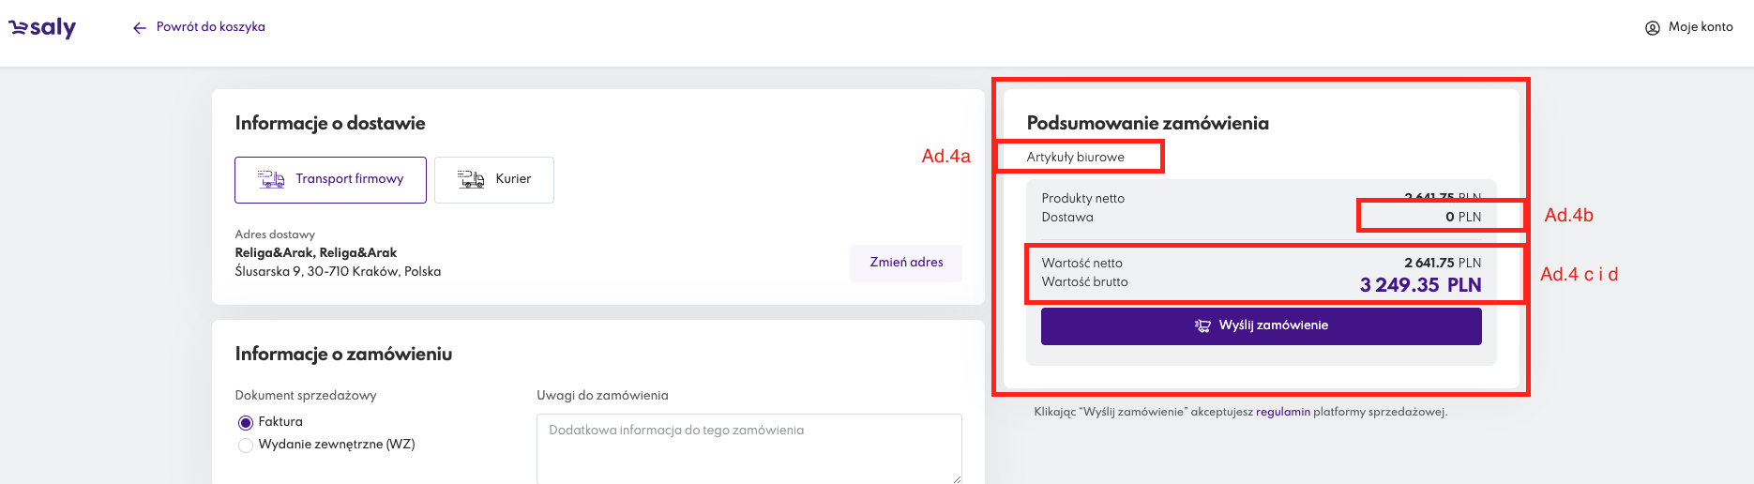This screenshot has width=1754, height=484.
Task: Choose the Kurier delivery option
Action: 494,180
